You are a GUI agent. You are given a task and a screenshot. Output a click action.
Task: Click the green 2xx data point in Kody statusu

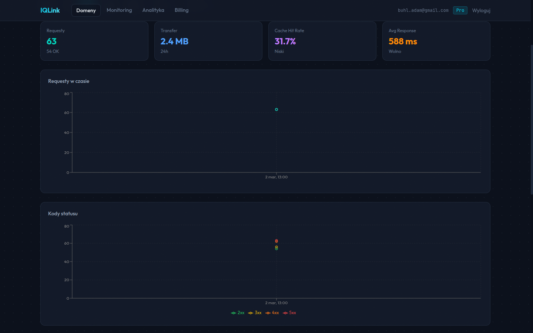276,249
